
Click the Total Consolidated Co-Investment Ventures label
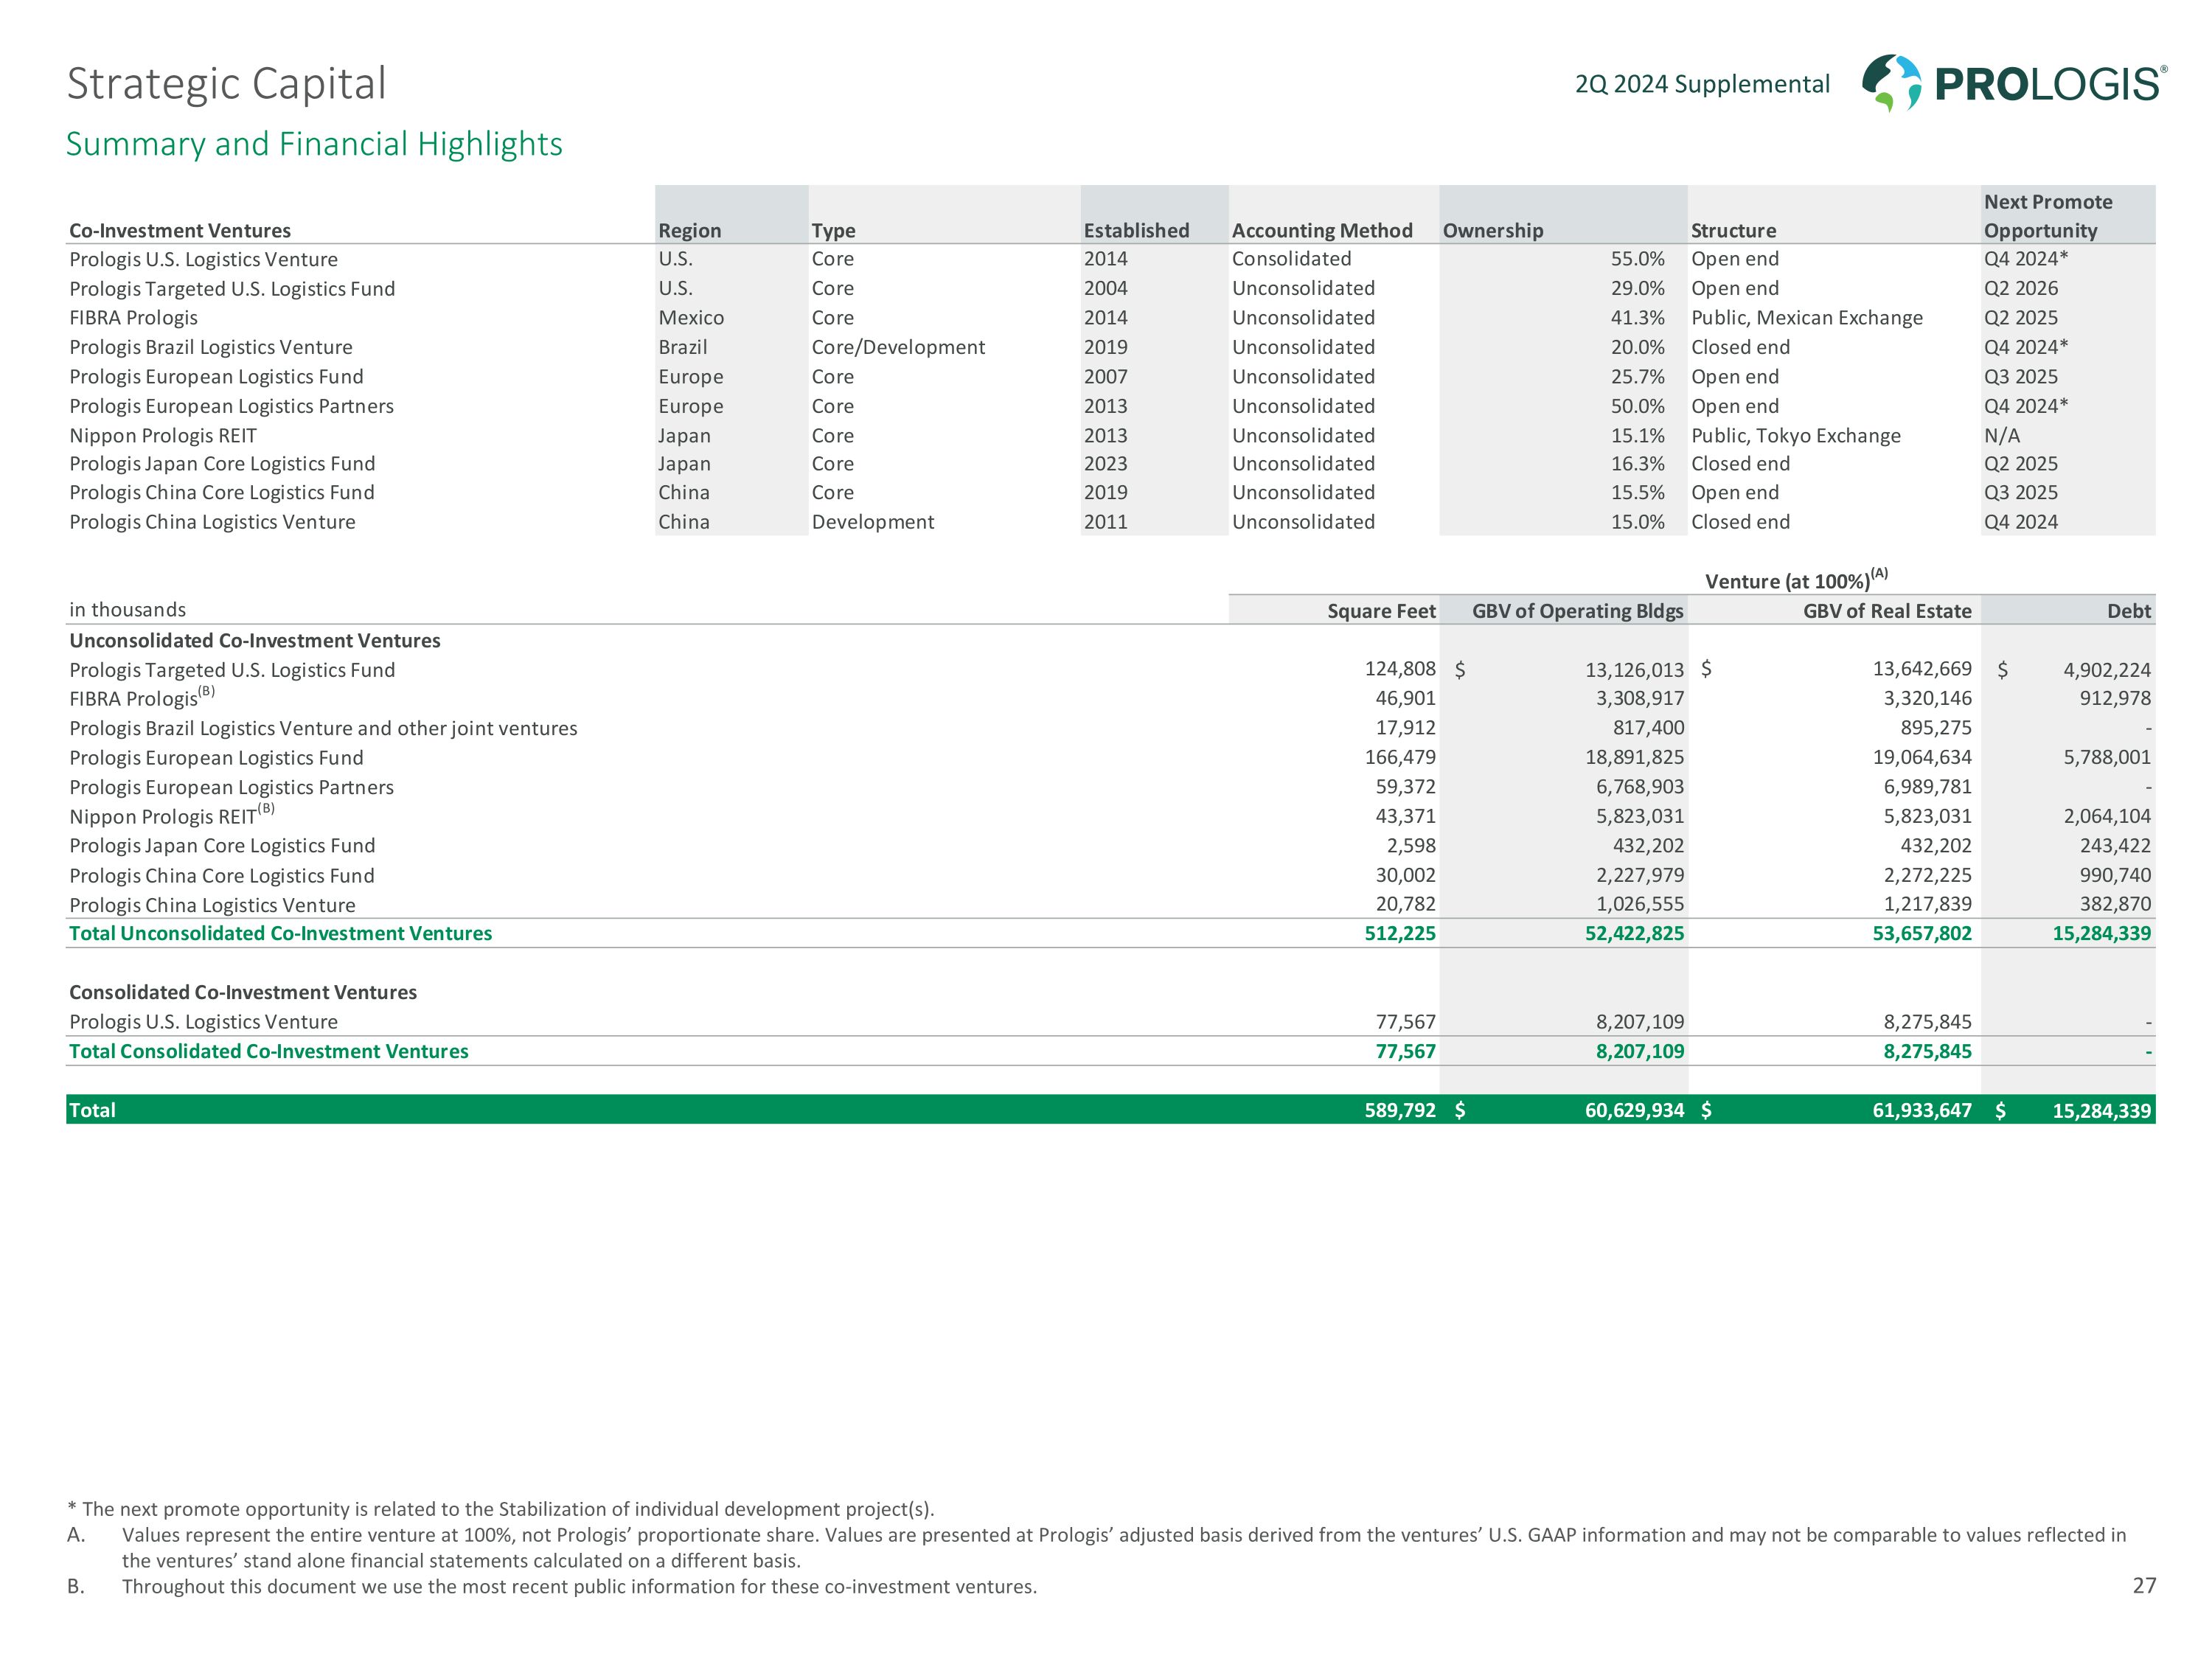click(268, 1051)
